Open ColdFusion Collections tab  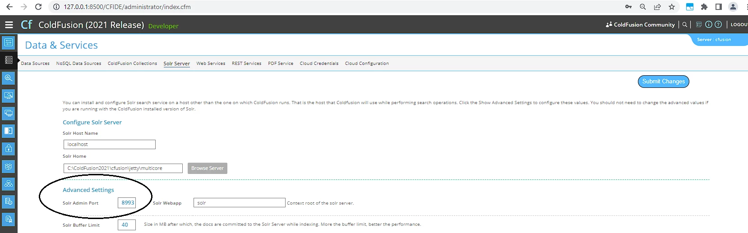[x=132, y=64]
